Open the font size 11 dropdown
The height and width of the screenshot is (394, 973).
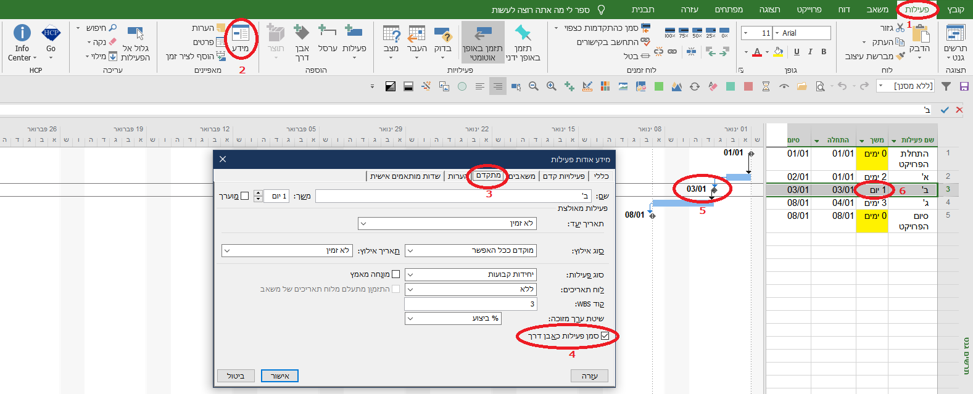point(745,33)
